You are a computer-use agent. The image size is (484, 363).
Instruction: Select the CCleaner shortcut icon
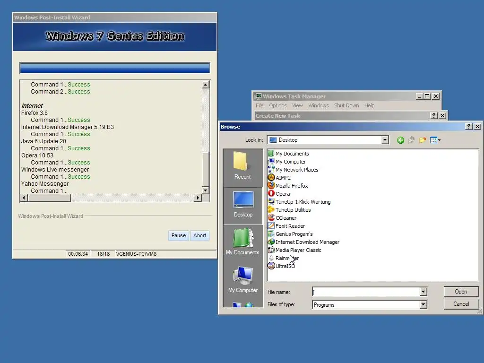(x=271, y=217)
